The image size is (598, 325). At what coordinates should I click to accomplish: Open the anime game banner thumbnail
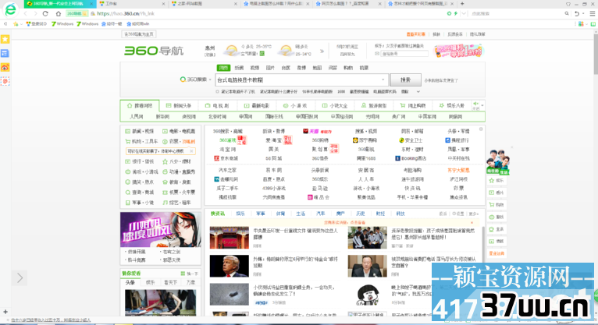[x=161, y=229]
